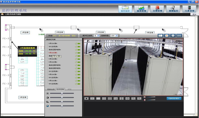Start recording with the record icon
The width and height of the screenshot is (199, 118).
(167, 36)
